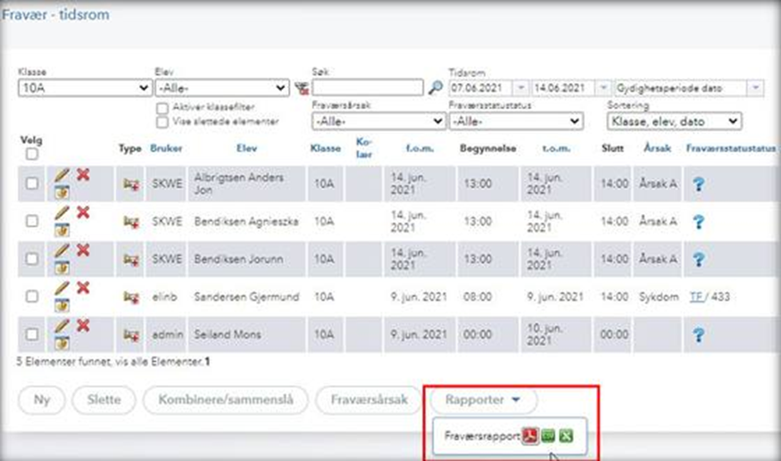Click the PDF export icon for Fraværsrapport

[x=530, y=436]
